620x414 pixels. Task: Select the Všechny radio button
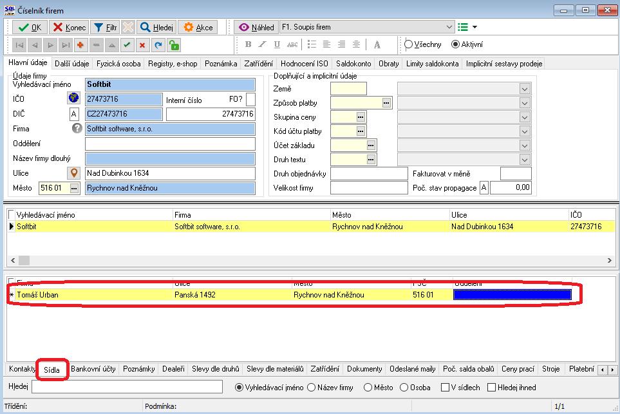409,44
